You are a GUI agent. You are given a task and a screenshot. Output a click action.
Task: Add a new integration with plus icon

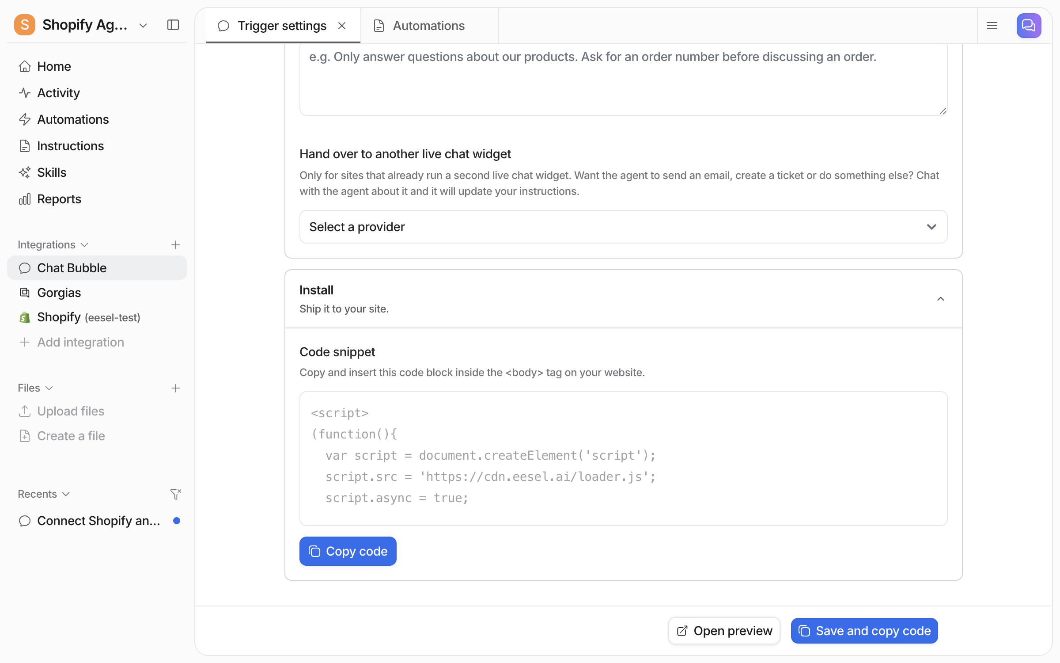[x=176, y=245]
